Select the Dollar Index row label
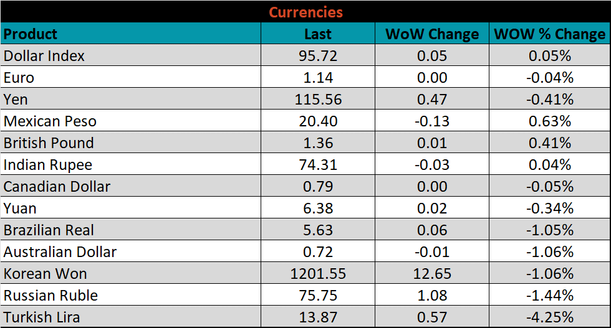This screenshot has width=611, height=328. tap(44, 56)
